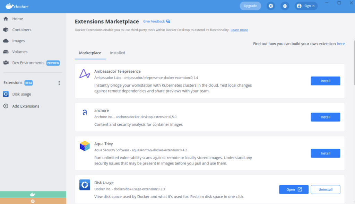Click the Ambassador Telepresence logo icon
This screenshot has width=355, height=204.
click(x=85, y=74)
